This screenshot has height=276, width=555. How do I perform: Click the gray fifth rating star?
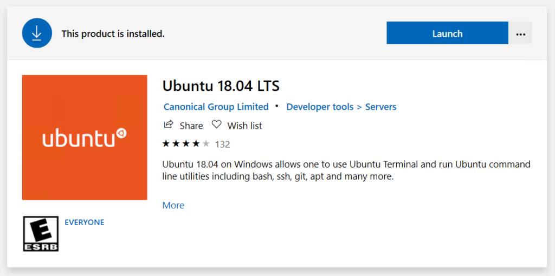coord(206,143)
